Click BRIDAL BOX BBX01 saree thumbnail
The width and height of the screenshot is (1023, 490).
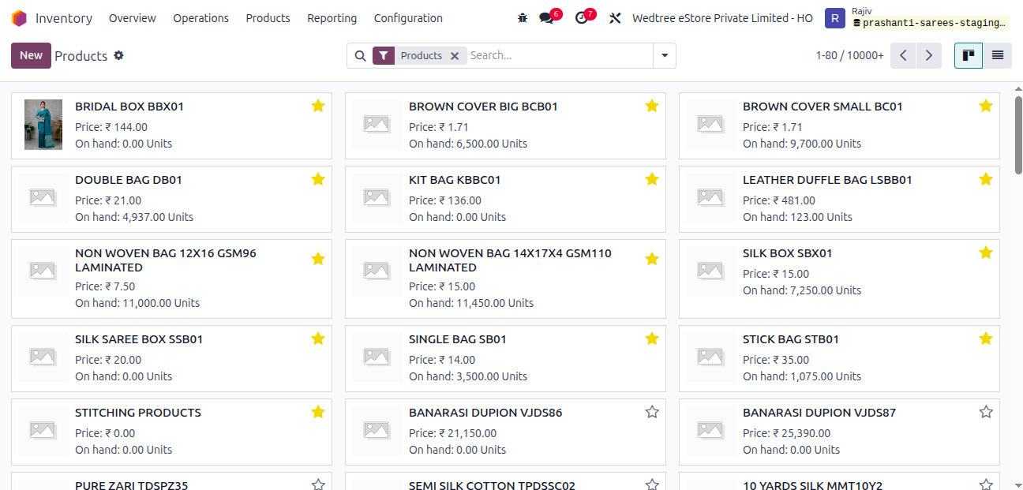43,125
